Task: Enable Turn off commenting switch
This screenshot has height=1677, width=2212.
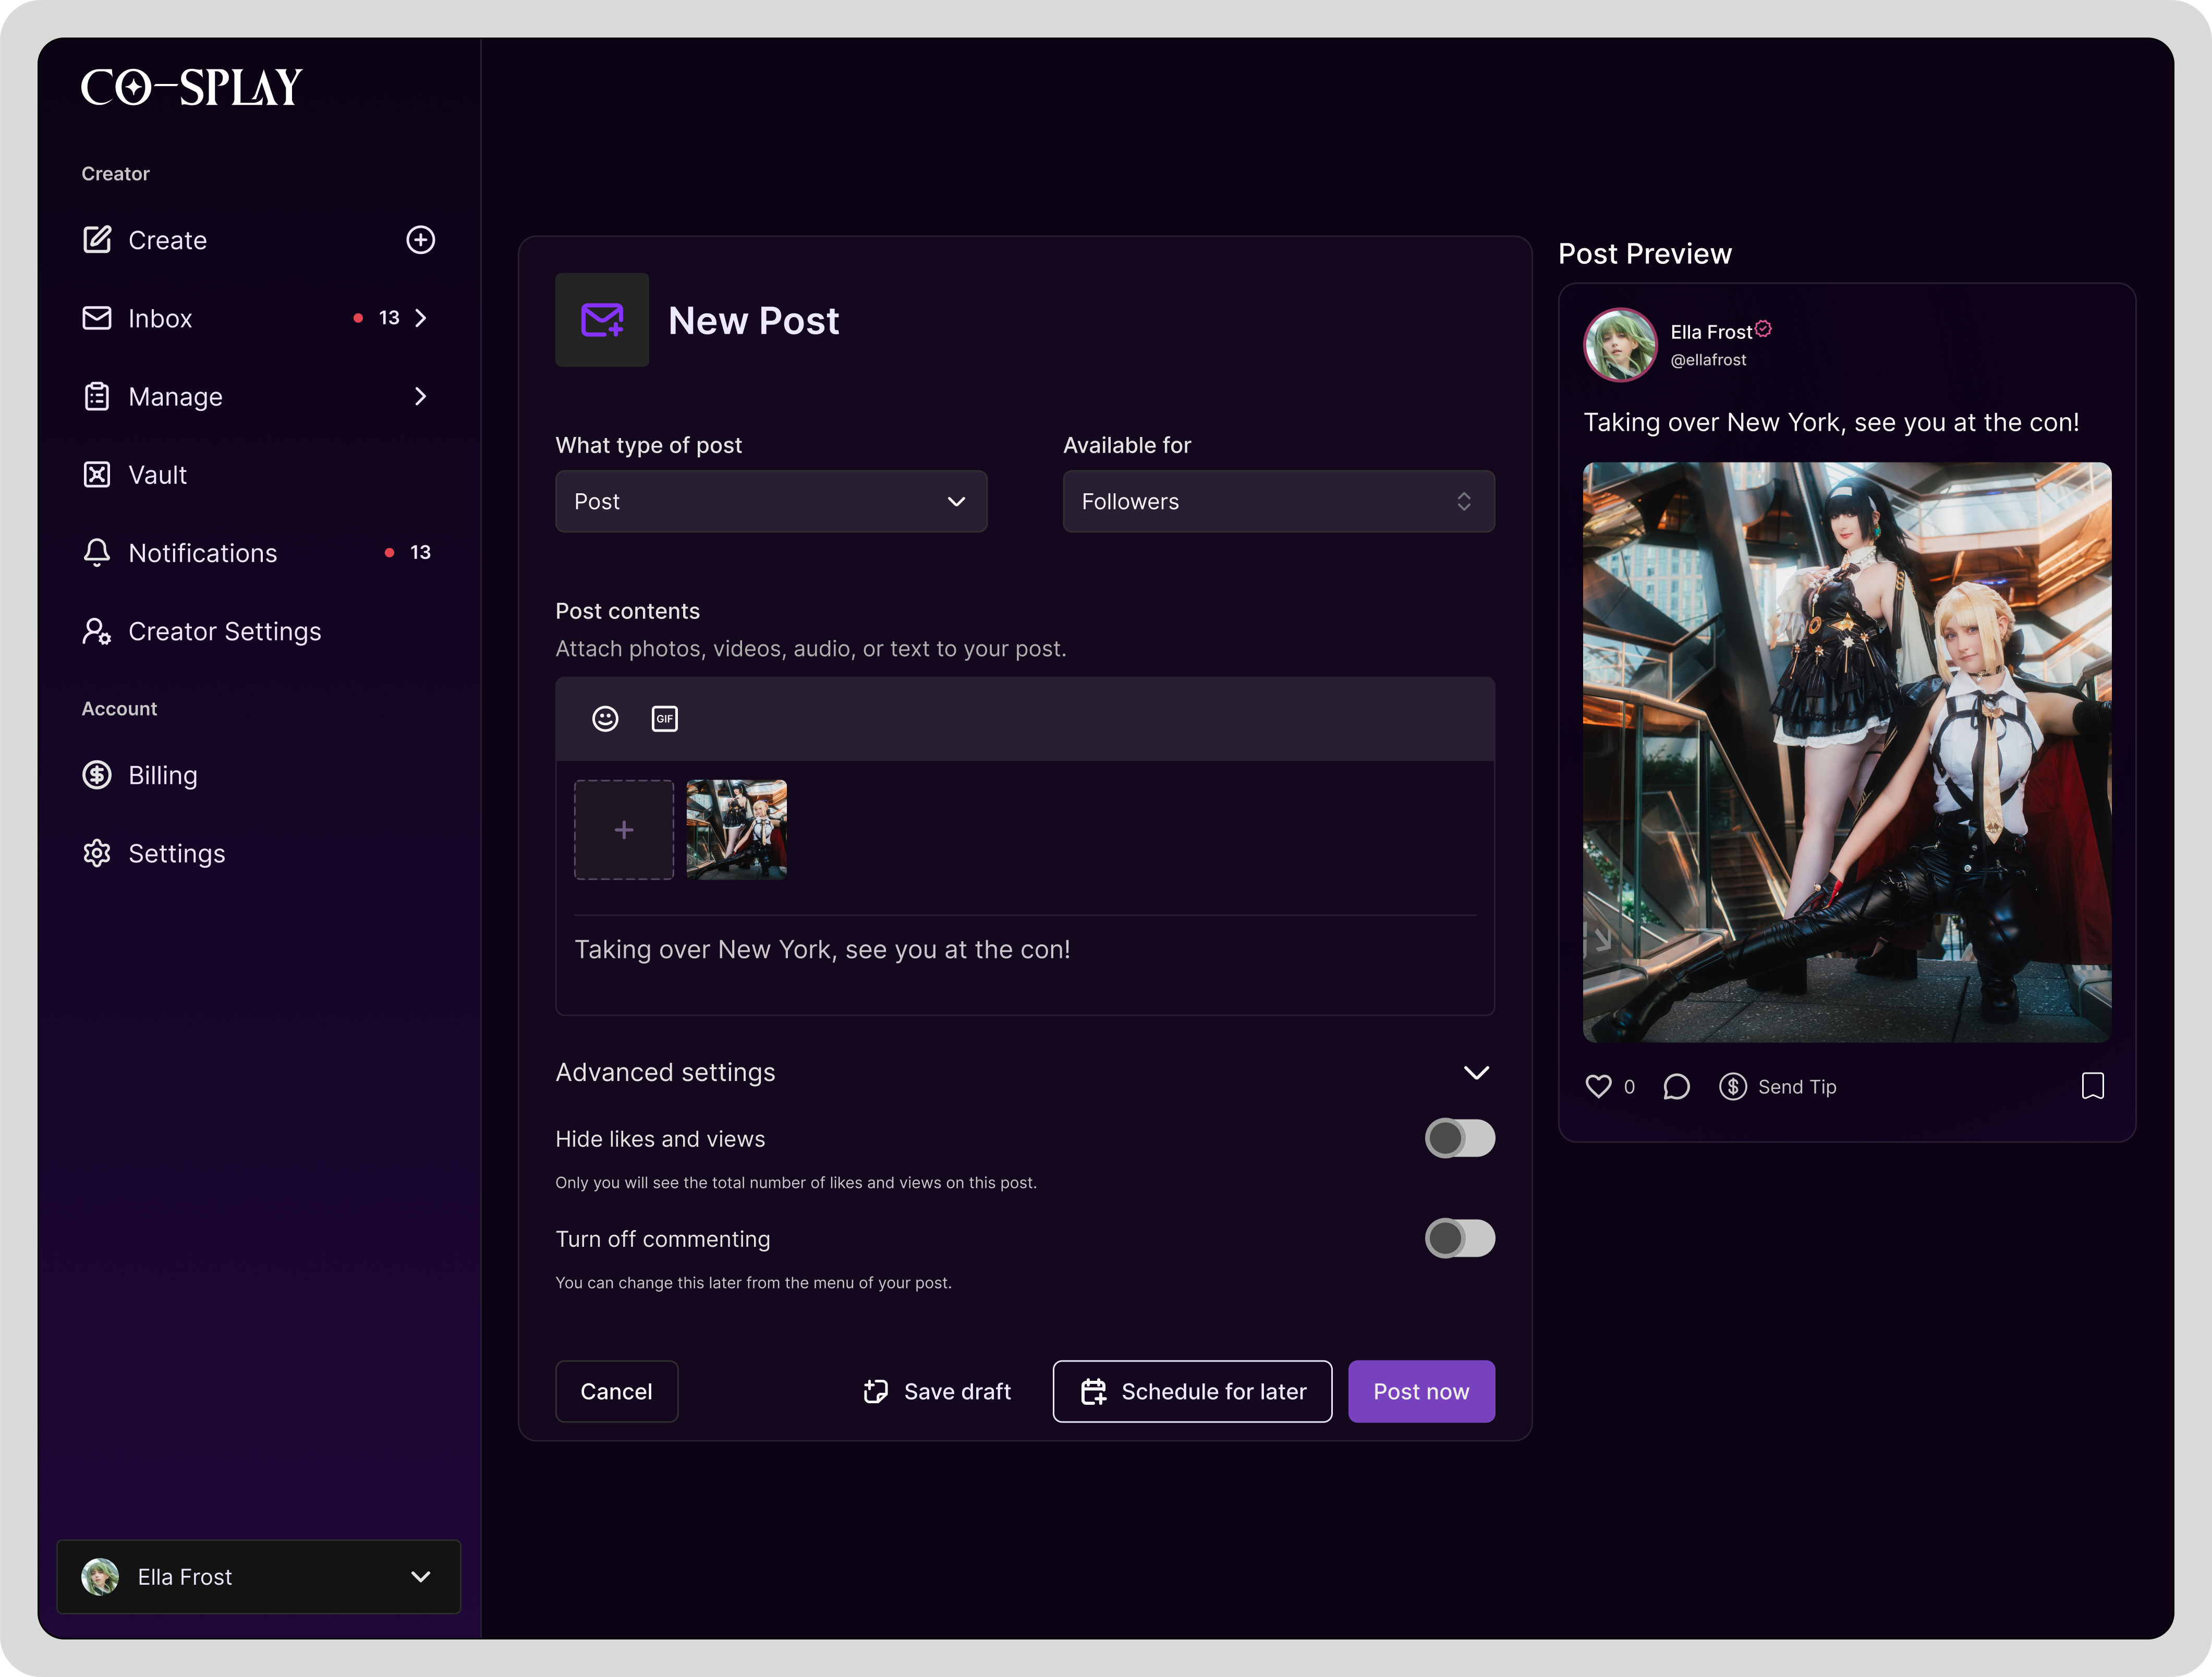Action: 1459,1238
